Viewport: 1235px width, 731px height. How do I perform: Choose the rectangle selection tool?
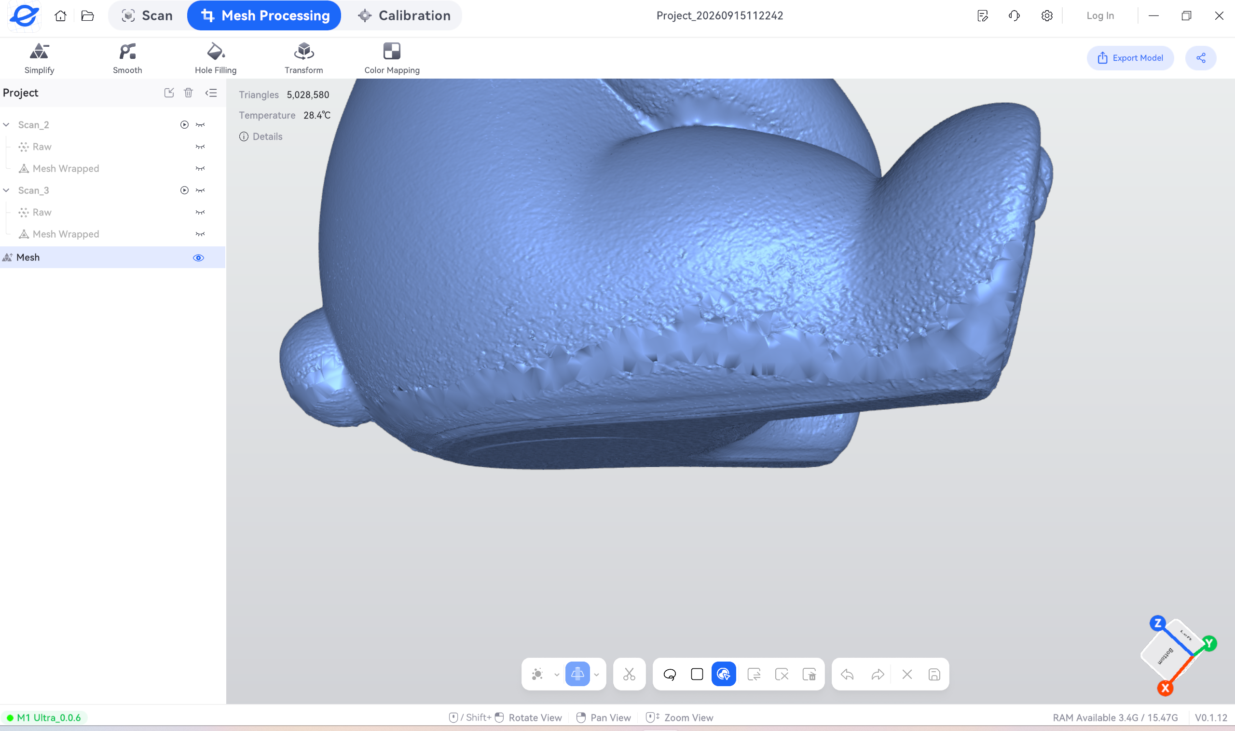point(696,674)
